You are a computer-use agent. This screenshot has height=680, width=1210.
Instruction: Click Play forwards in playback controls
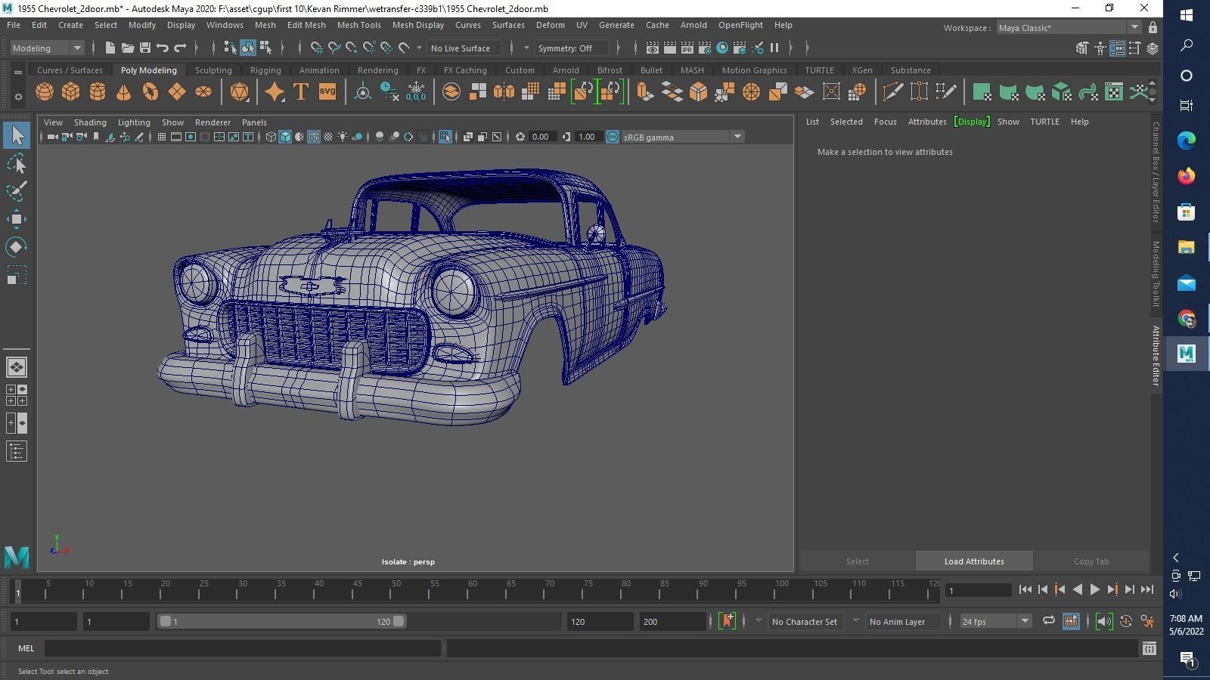[1095, 589]
